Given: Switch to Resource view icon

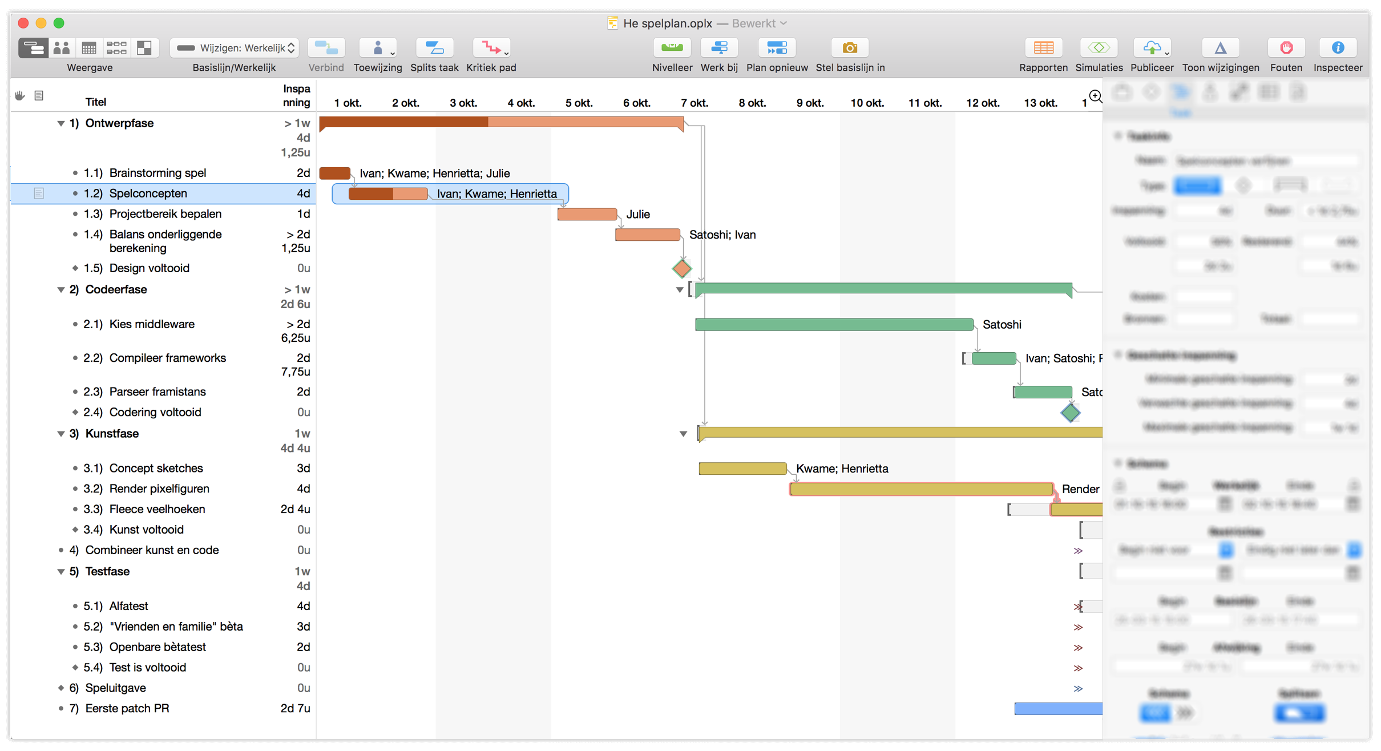Looking at the screenshot, I should coord(61,48).
